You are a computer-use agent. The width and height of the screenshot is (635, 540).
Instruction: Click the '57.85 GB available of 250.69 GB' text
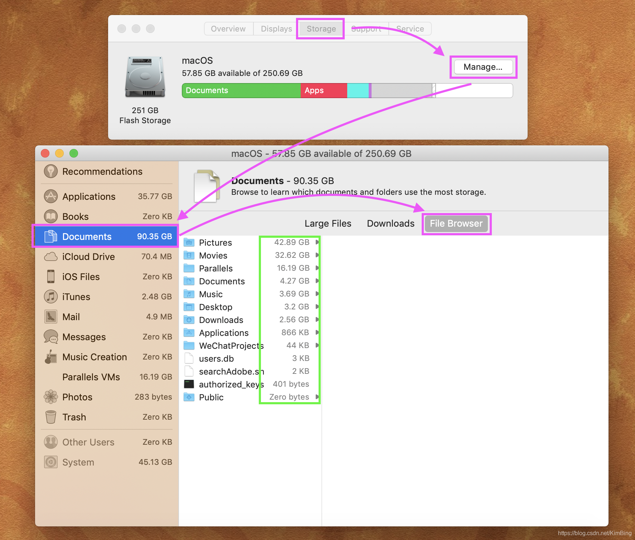[242, 73]
